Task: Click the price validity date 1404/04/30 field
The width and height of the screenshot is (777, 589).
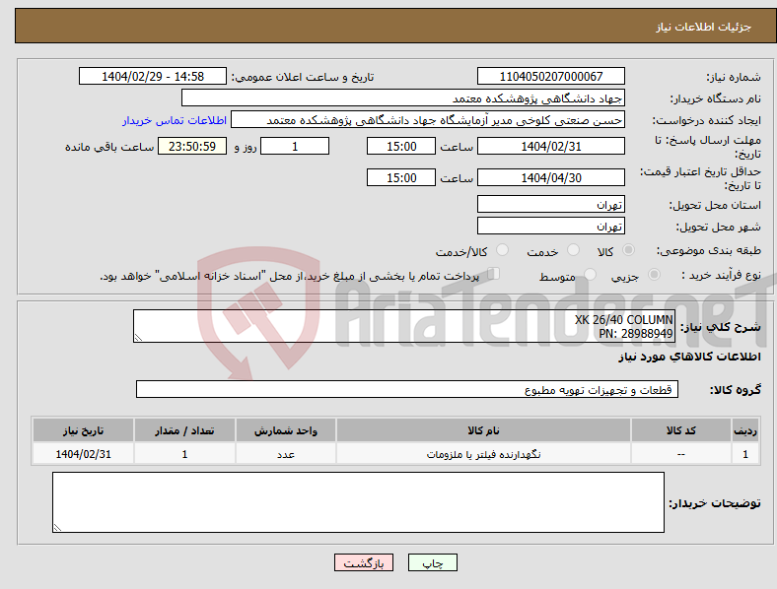Action: (x=550, y=177)
